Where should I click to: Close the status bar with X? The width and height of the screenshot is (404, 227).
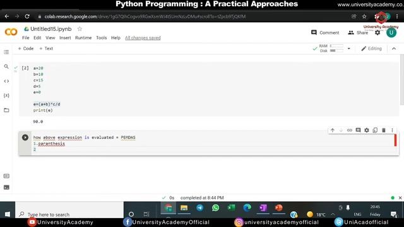click(400, 198)
